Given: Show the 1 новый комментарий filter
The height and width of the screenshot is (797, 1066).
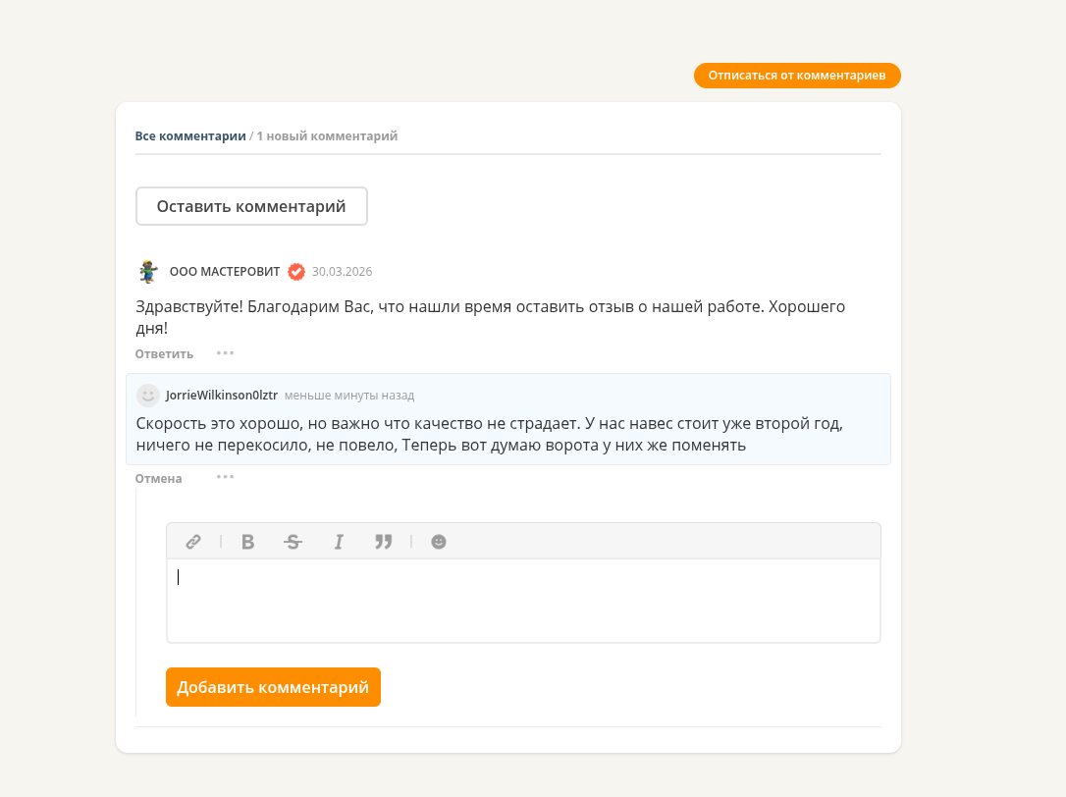Looking at the screenshot, I should [x=327, y=136].
